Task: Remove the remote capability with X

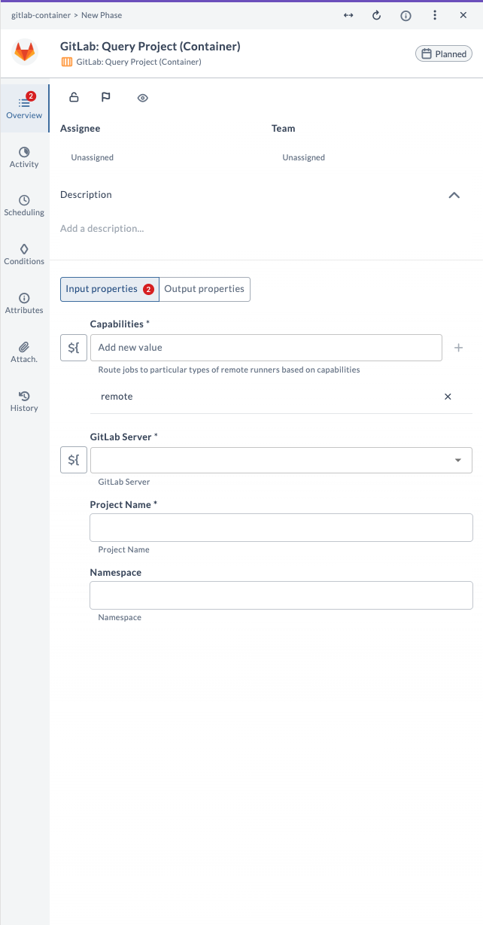Action: [448, 397]
